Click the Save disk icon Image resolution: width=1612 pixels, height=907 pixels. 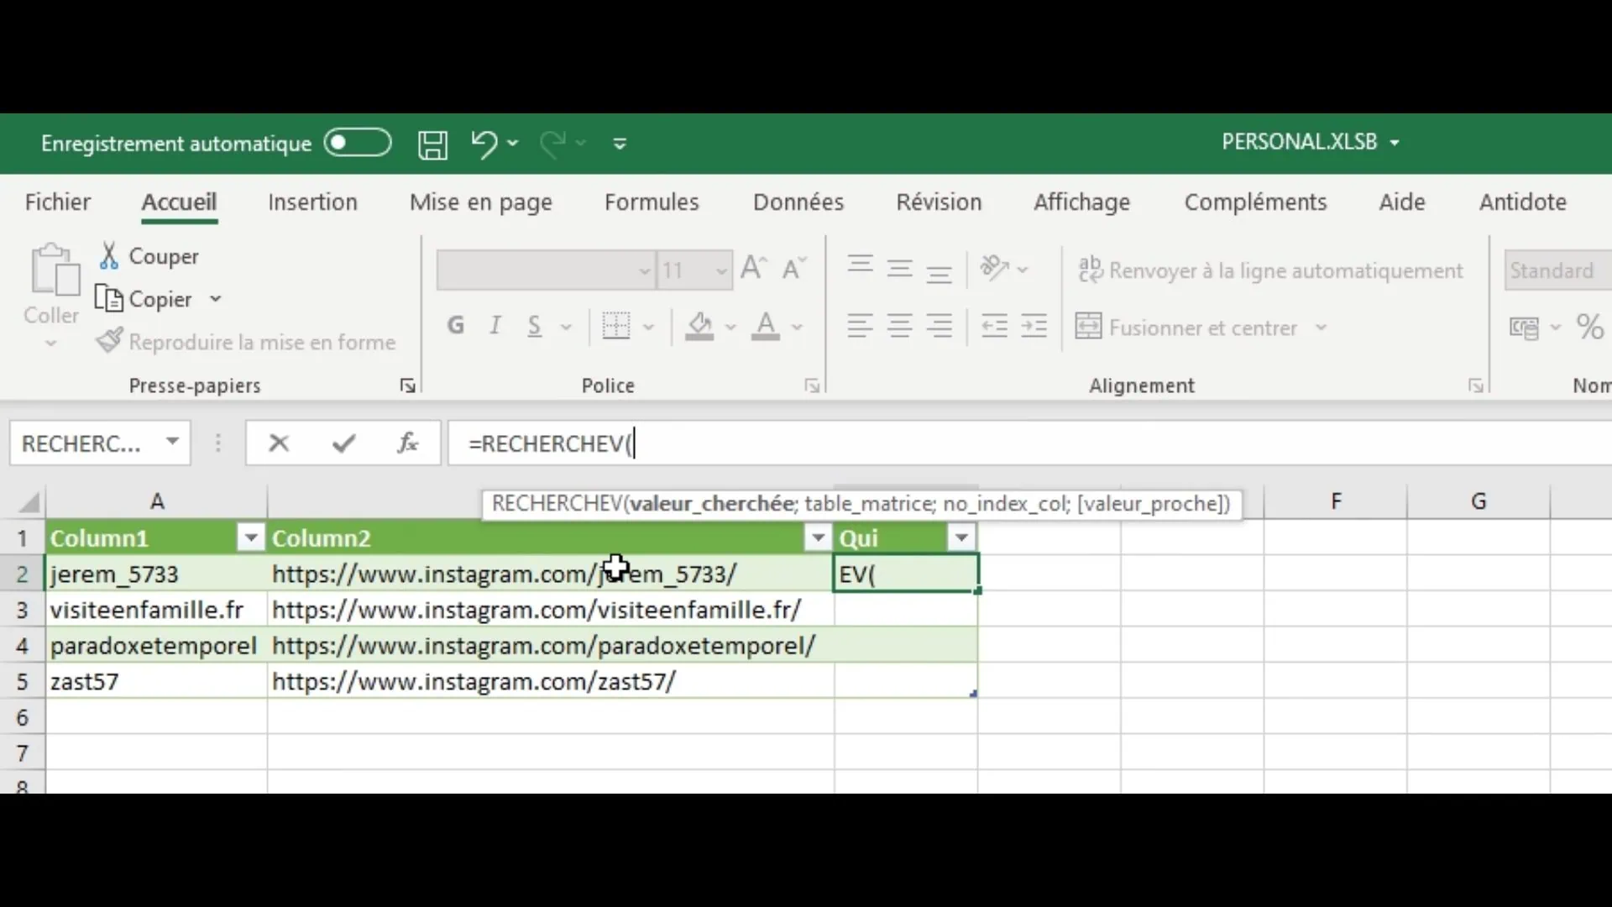click(x=432, y=144)
